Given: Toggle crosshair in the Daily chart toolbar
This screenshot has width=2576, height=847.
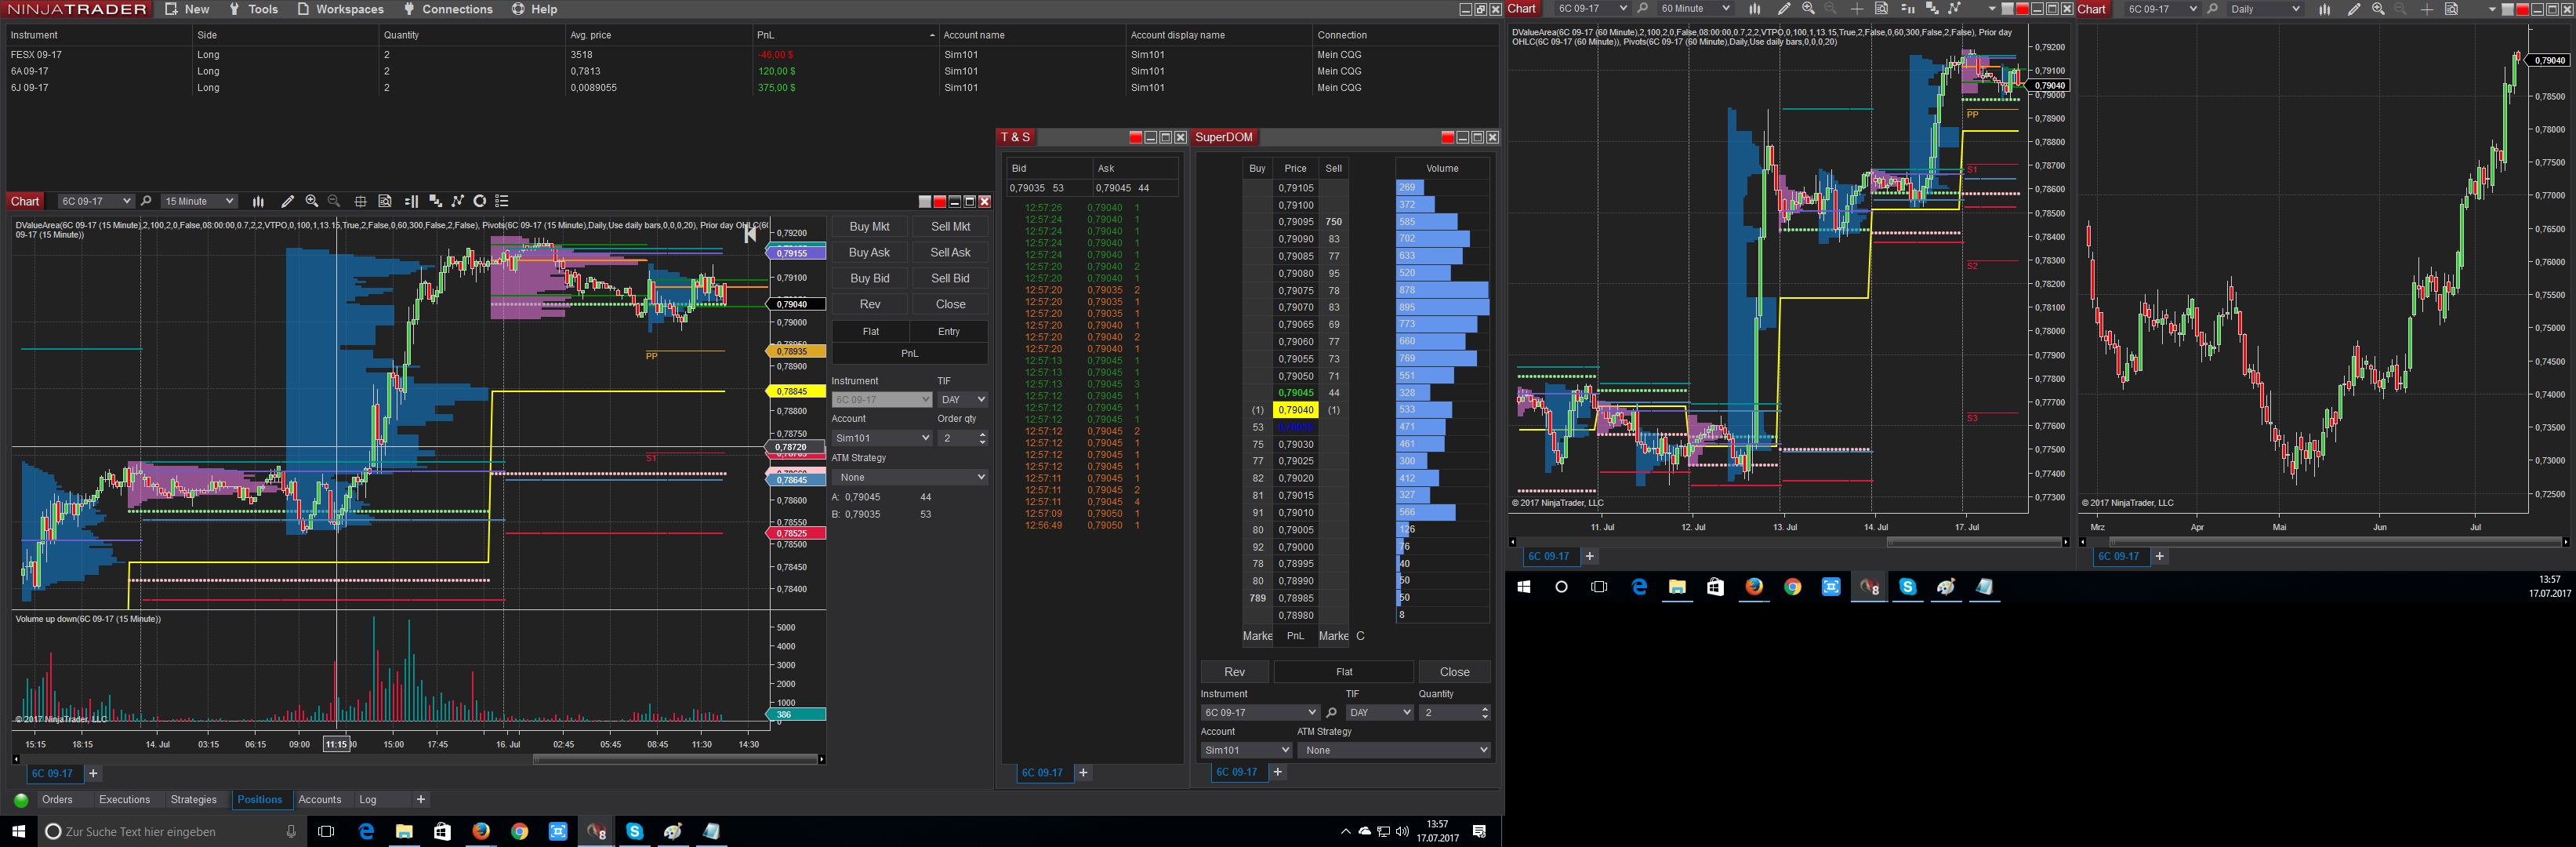Looking at the screenshot, I should pos(2427,9).
